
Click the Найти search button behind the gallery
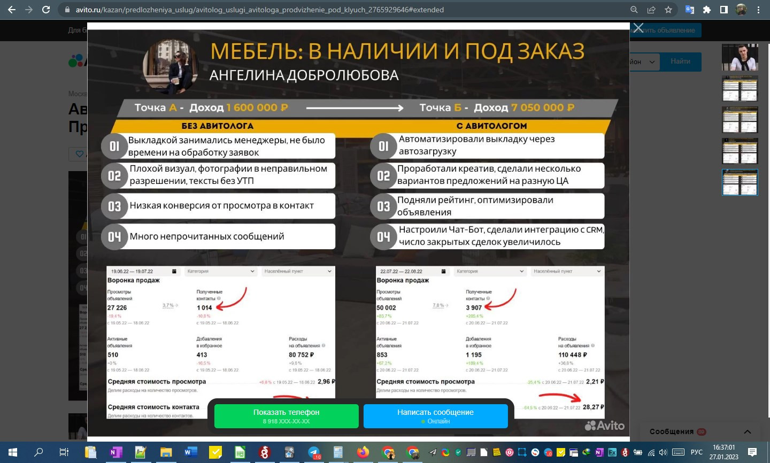click(680, 61)
